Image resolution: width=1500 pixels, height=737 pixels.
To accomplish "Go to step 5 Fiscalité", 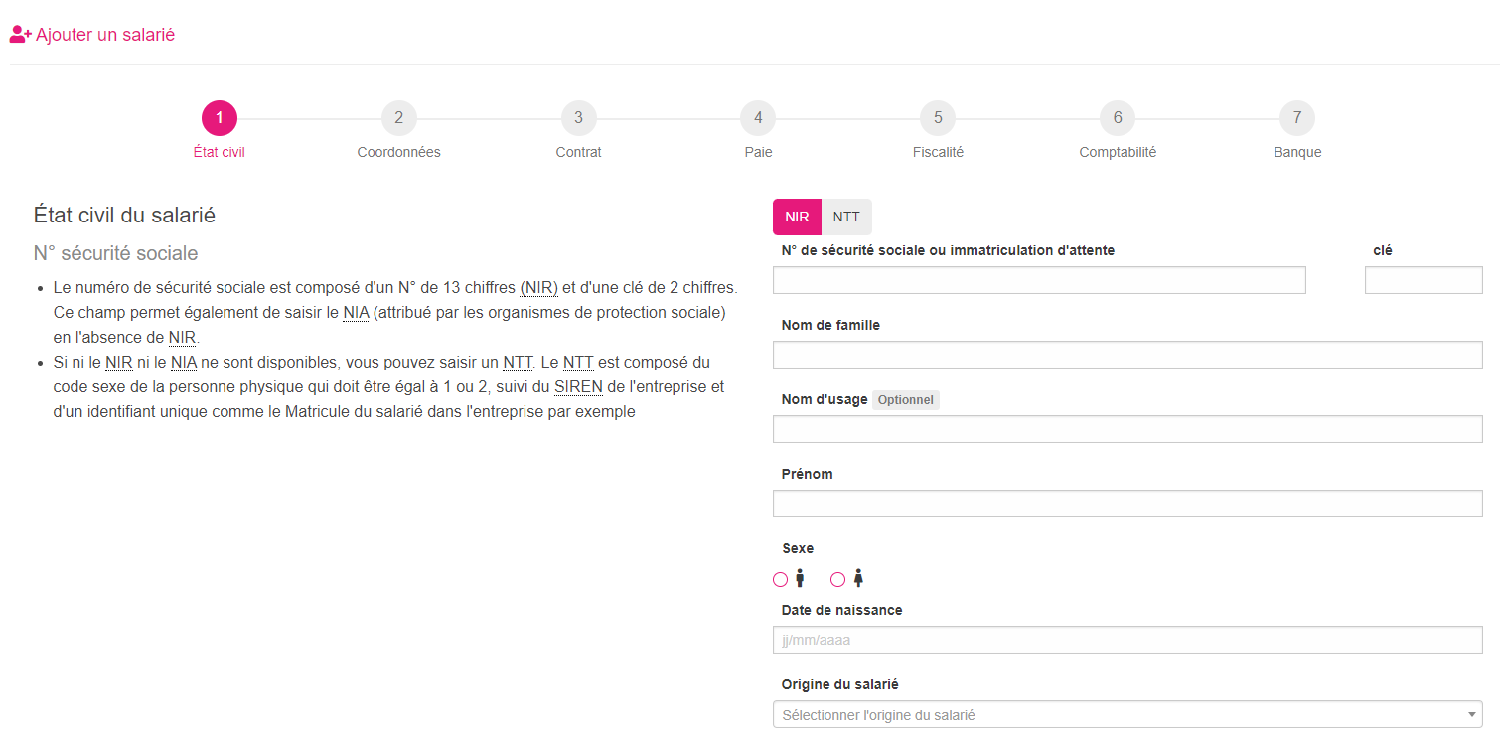I will coord(938,118).
